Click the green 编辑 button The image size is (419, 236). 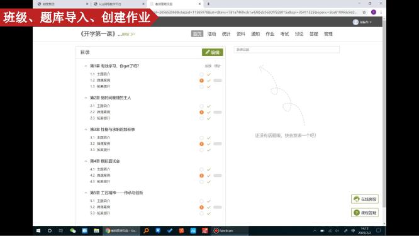click(x=213, y=52)
